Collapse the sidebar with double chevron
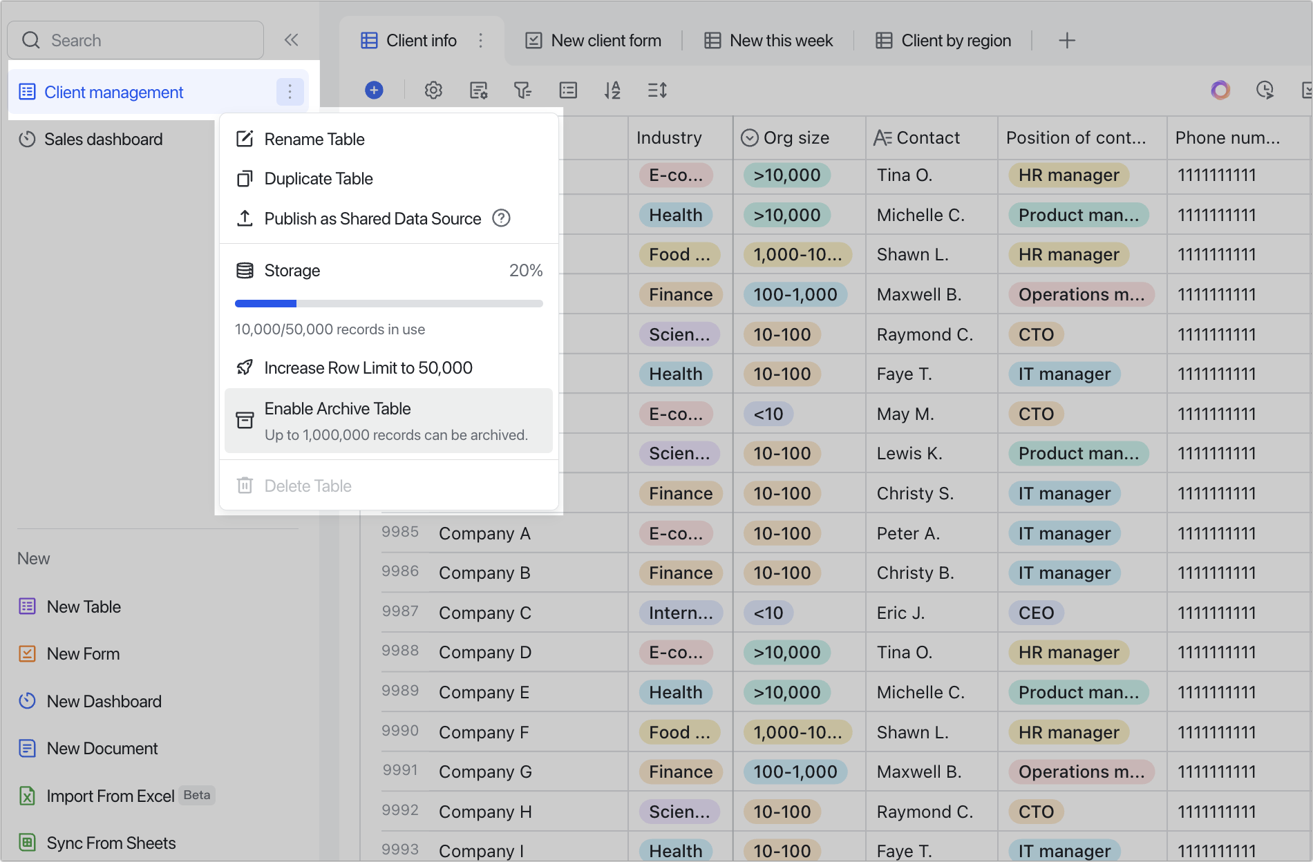Viewport: 1313px width, 862px height. tap(292, 40)
